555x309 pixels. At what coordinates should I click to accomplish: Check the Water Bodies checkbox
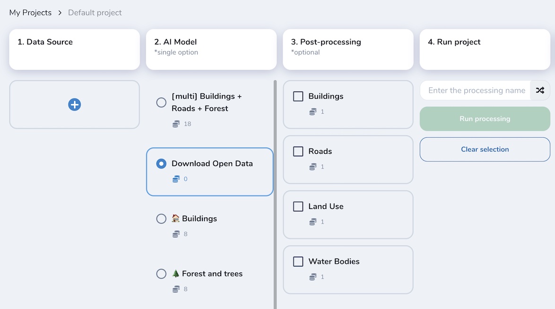point(298,261)
